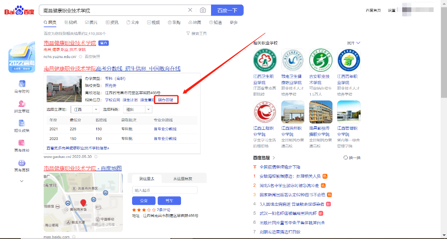The image size is (447, 239).
Task: Switch to the 图片 tab
Action: [91, 23]
